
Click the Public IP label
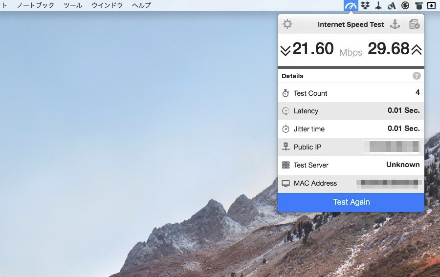pyautogui.click(x=308, y=147)
